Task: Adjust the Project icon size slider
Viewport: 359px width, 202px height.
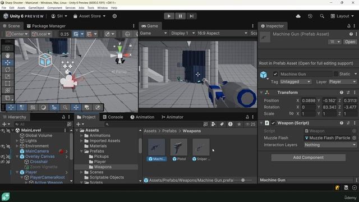Action: (x=243, y=181)
